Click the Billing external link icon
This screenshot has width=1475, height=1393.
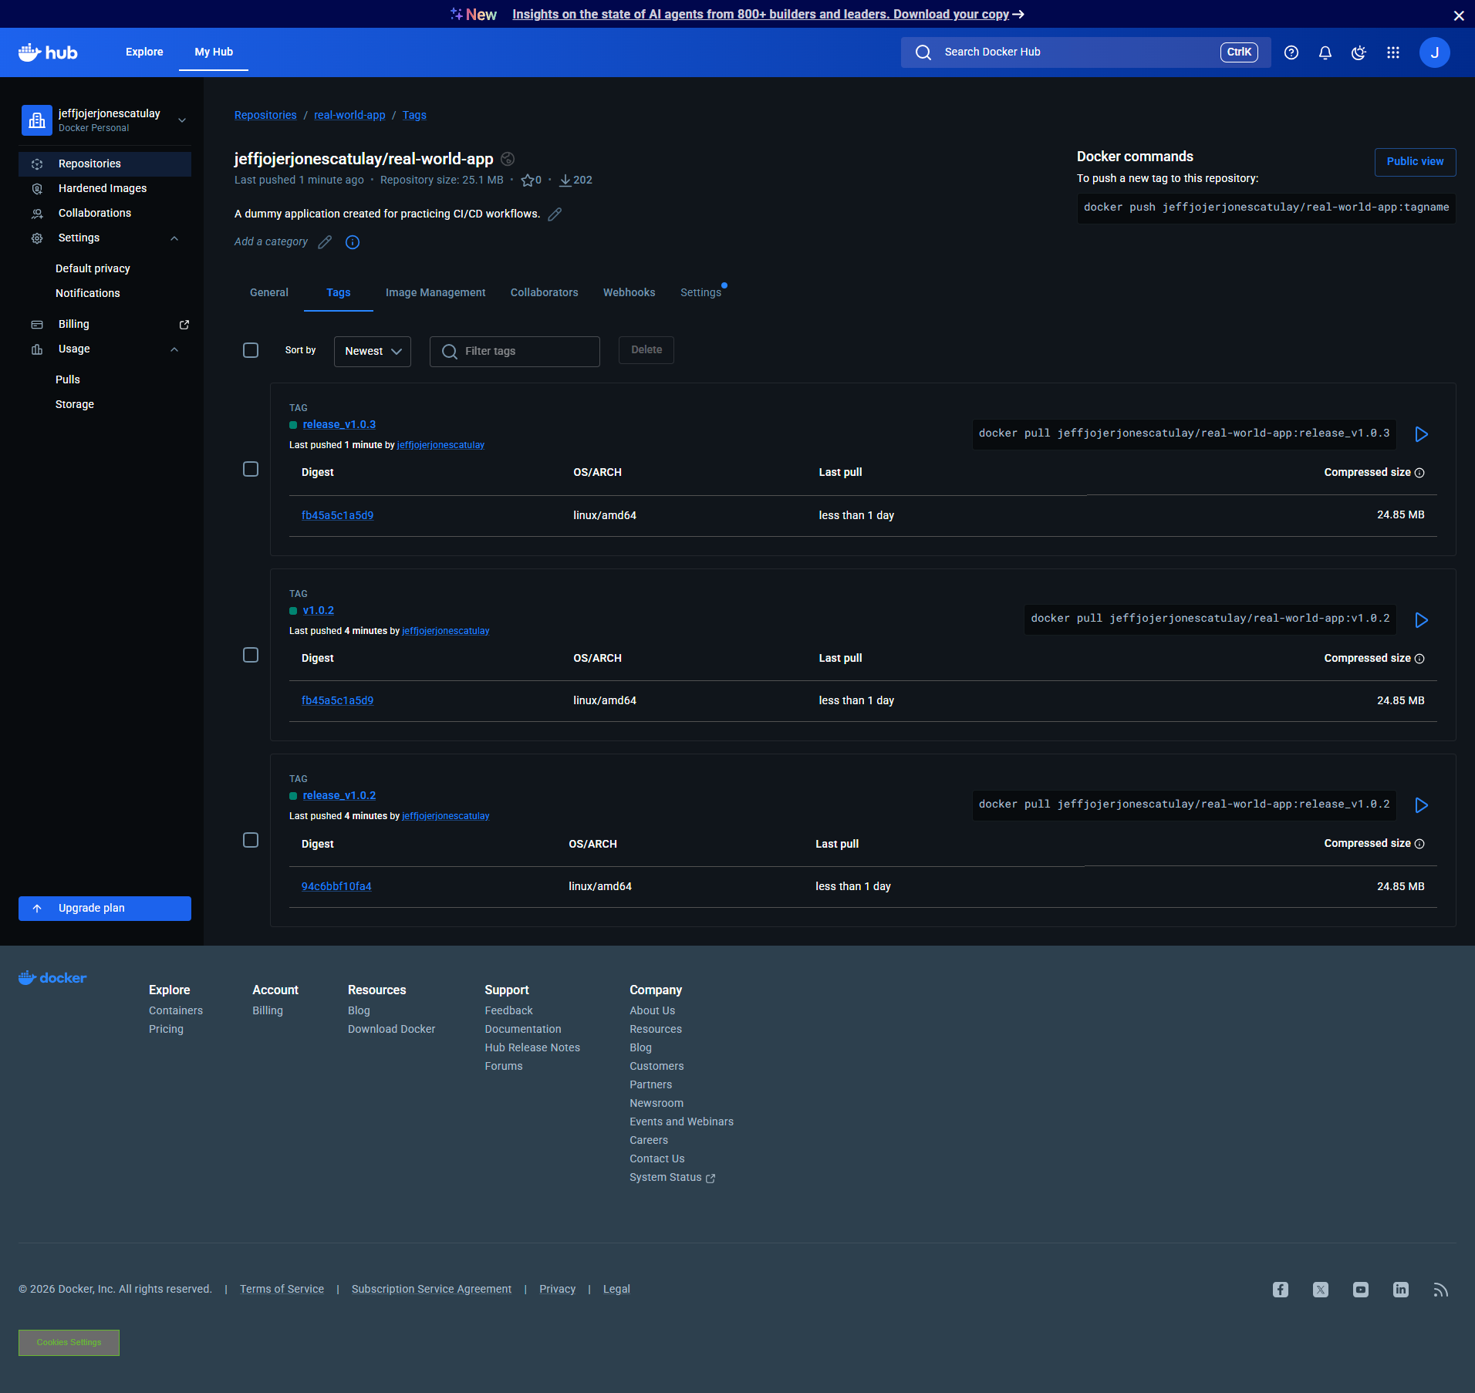point(184,325)
